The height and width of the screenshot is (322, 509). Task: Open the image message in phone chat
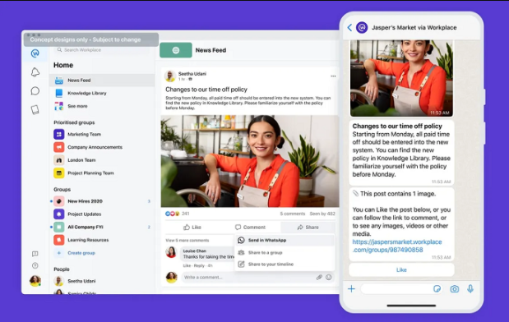(x=401, y=78)
